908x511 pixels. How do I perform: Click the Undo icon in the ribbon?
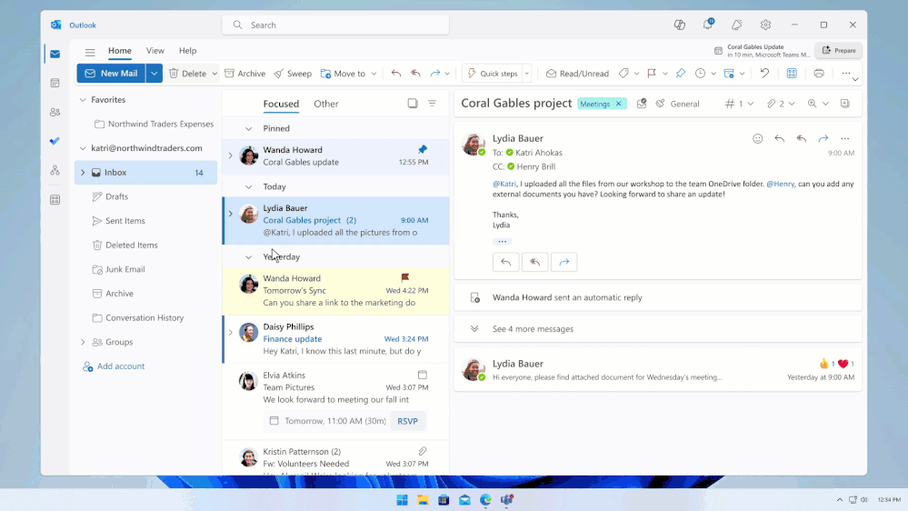[764, 73]
